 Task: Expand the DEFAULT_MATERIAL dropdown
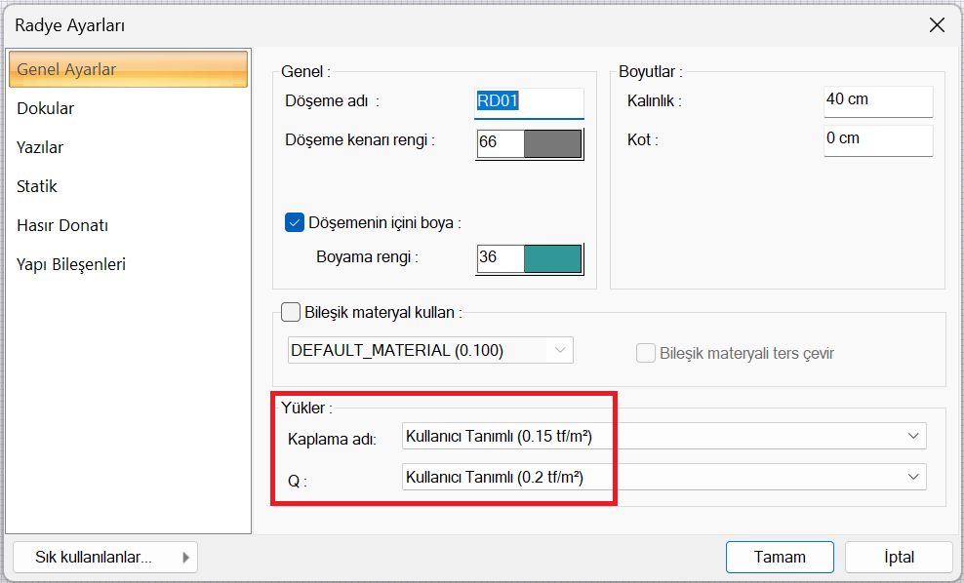pyautogui.click(x=430, y=350)
